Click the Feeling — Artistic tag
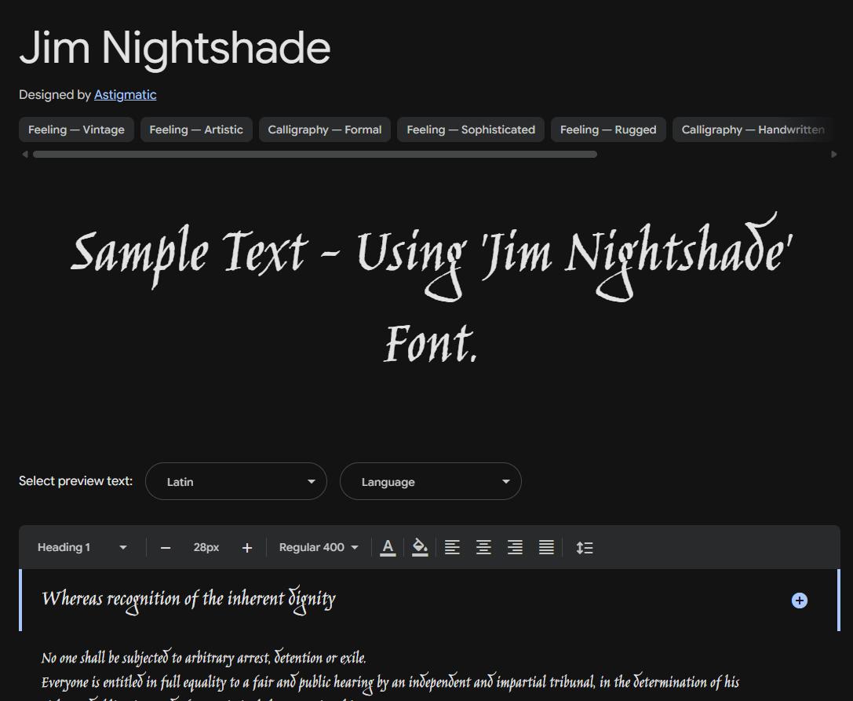 click(196, 130)
